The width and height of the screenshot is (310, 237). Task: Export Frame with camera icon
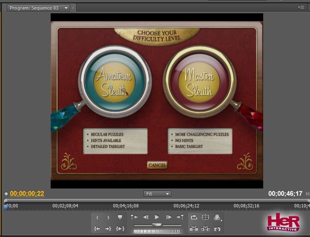tap(217, 229)
